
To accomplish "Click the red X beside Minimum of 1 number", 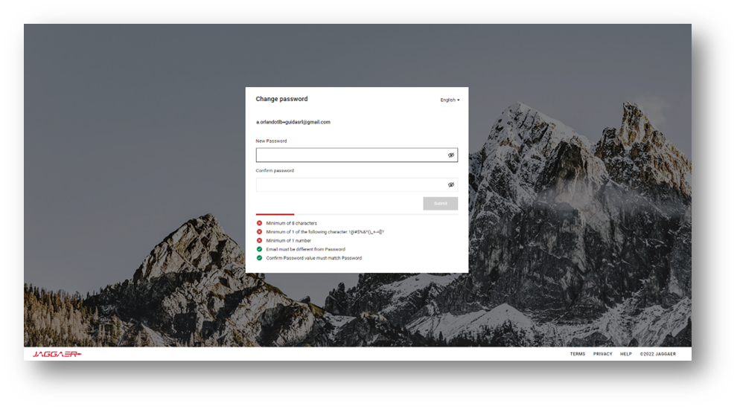I will (260, 241).
